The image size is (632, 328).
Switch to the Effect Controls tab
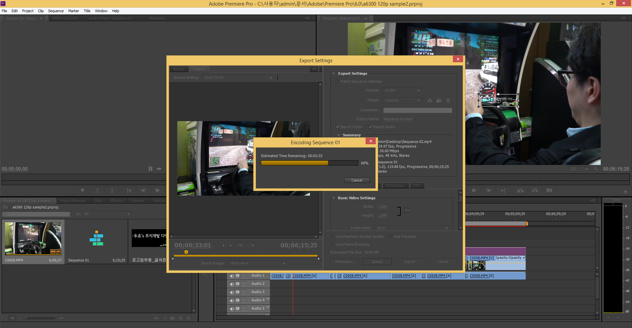pyautogui.click(x=65, y=18)
